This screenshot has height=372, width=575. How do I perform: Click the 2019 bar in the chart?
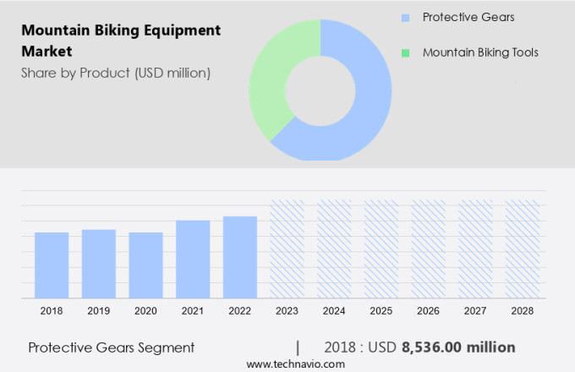(99, 263)
